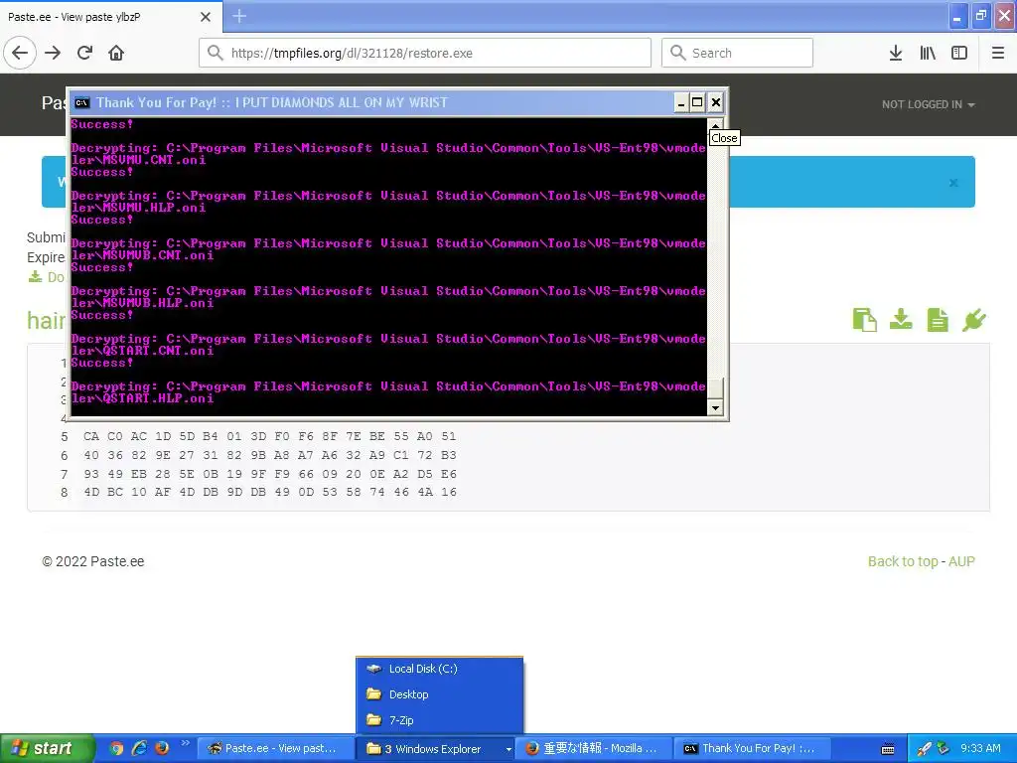Expand the NOT LOGGED IN dropdown
The width and height of the screenshot is (1017, 763).
tap(929, 104)
